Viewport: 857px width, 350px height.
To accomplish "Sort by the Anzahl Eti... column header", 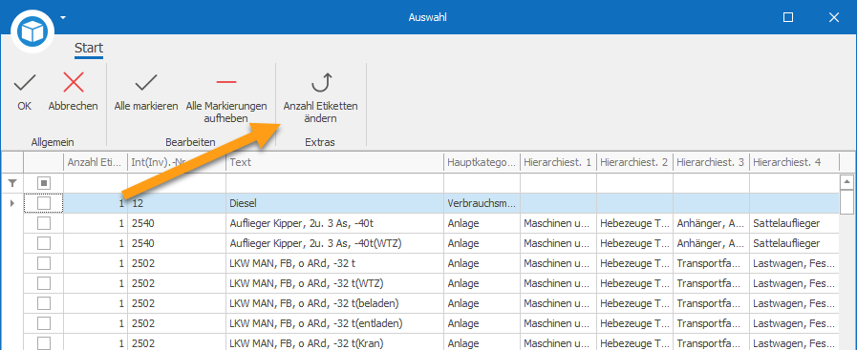I will (96, 162).
